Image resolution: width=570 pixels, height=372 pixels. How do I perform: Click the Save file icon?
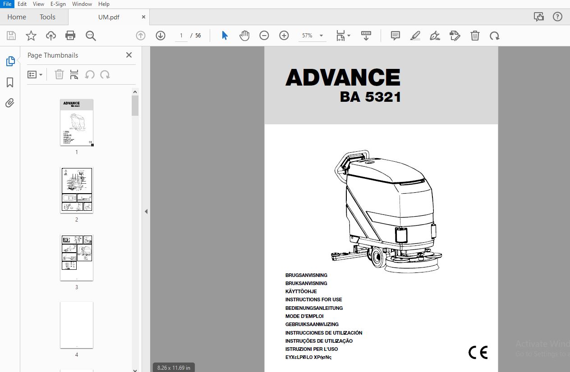pos(11,36)
